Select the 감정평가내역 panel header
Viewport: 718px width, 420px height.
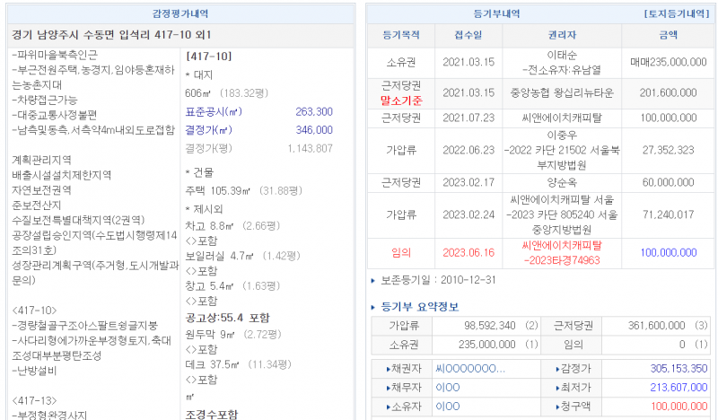pos(182,14)
